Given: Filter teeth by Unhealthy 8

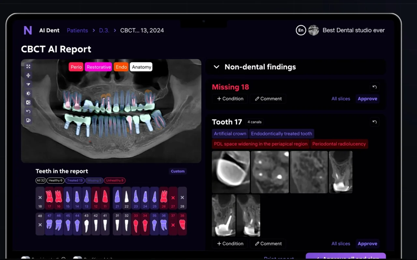Looking at the screenshot, I should coord(115,180).
